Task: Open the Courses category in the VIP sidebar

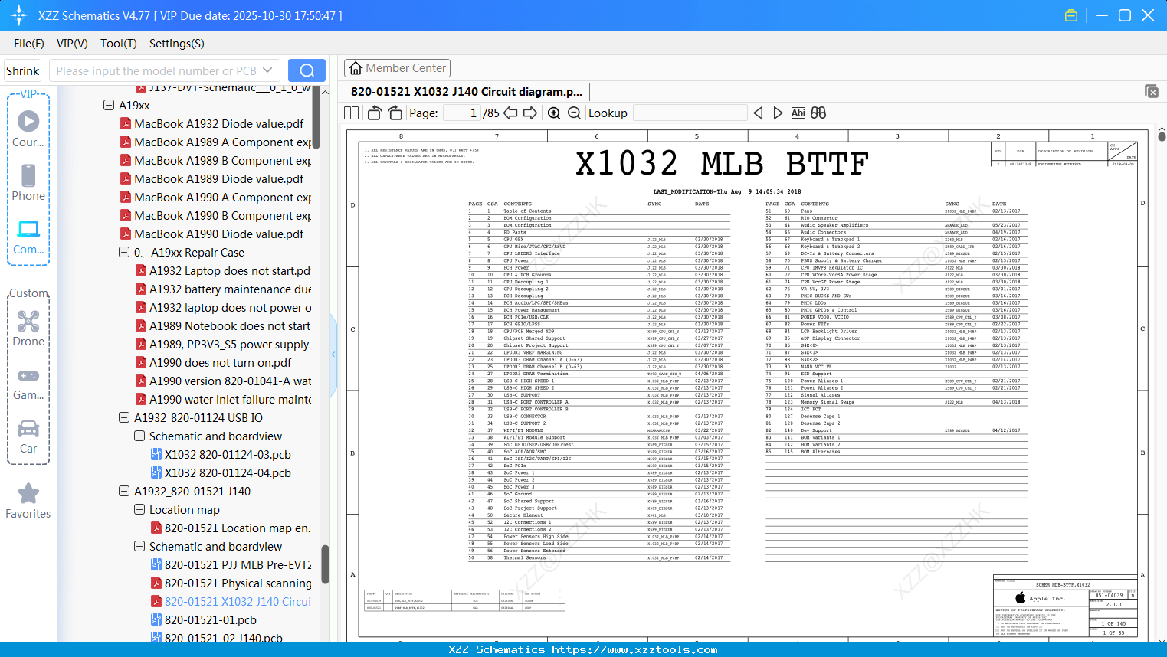Action: [28, 129]
